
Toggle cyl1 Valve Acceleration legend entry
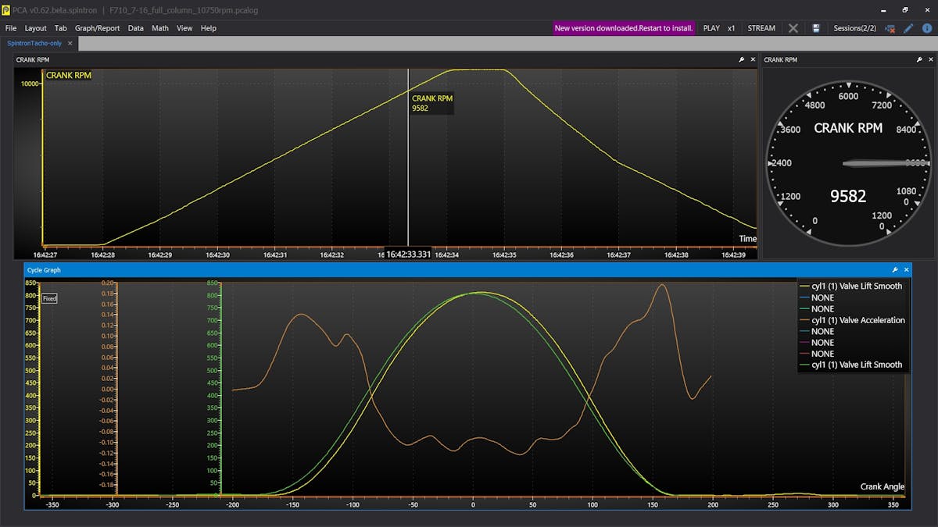click(x=857, y=320)
